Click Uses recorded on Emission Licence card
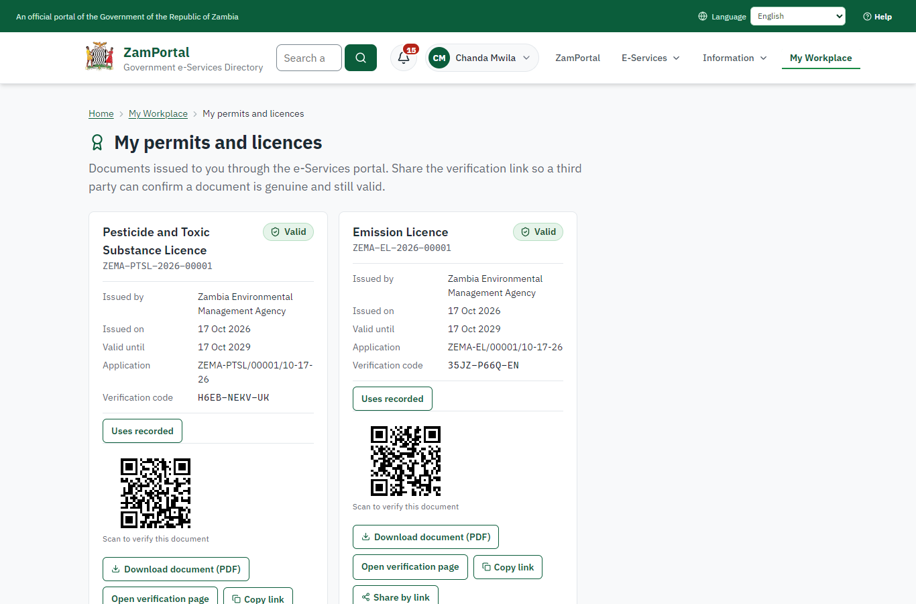This screenshot has height=604, width=916. (392, 399)
